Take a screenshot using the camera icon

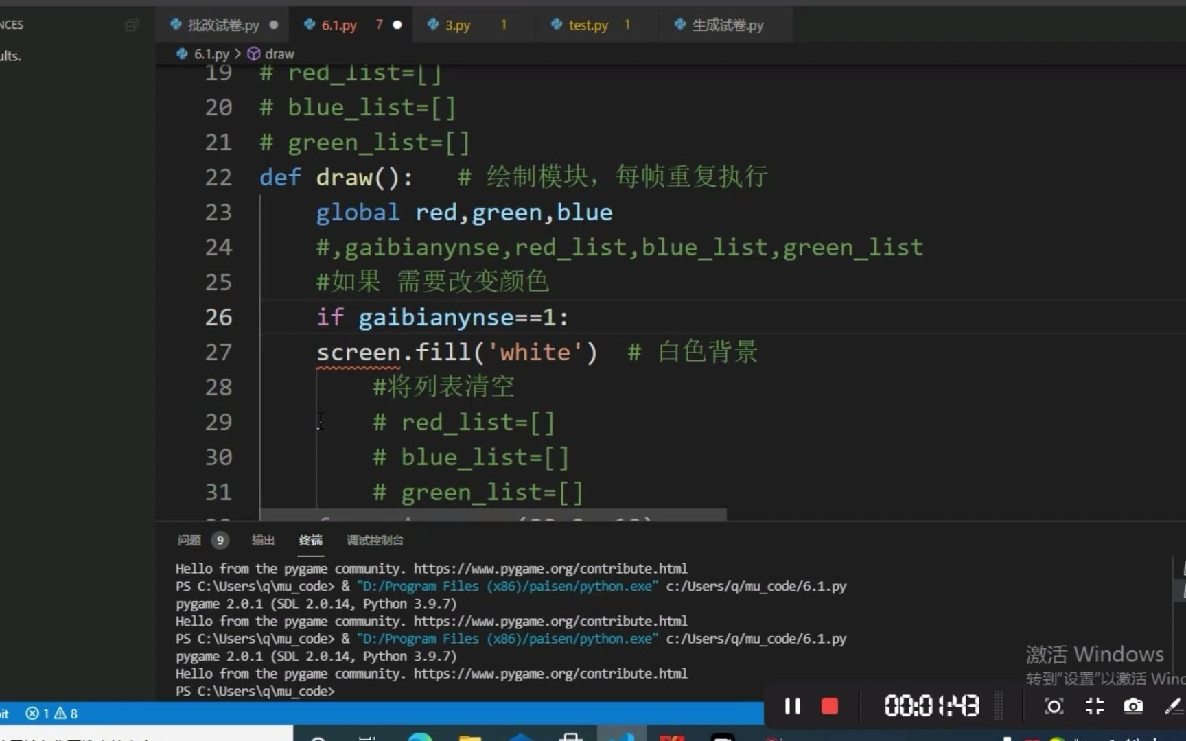(x=1133, y=706)
